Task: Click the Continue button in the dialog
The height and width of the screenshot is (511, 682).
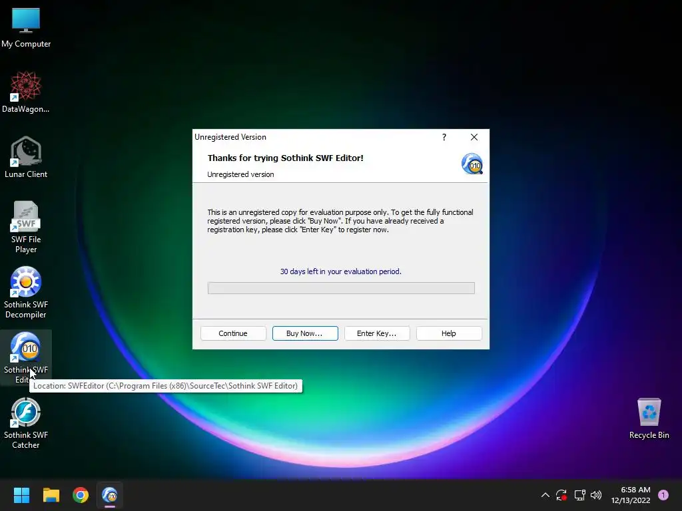Action: coord(233,333)
